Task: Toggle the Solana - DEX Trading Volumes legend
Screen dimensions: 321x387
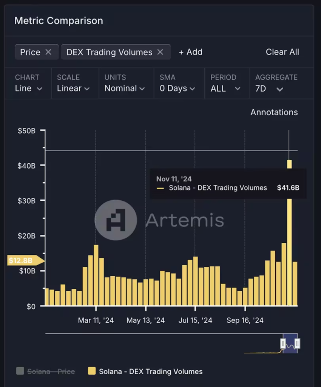Action: [145, 371]
